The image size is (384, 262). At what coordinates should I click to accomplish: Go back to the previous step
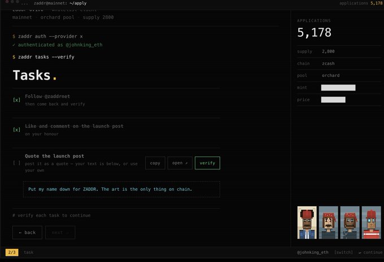(27, 233)
